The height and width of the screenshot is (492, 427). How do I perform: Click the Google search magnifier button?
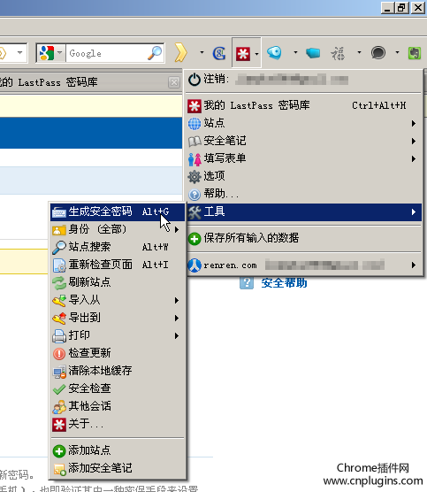(155, 53)
